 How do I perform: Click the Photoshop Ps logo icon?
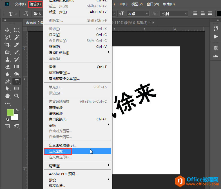7,4
